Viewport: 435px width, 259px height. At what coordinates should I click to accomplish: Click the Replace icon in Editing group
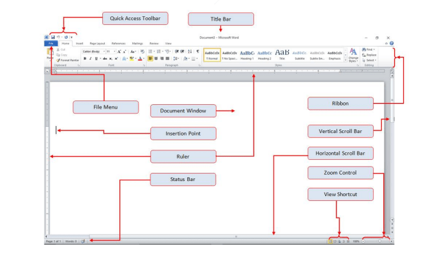tap(370, 55)
